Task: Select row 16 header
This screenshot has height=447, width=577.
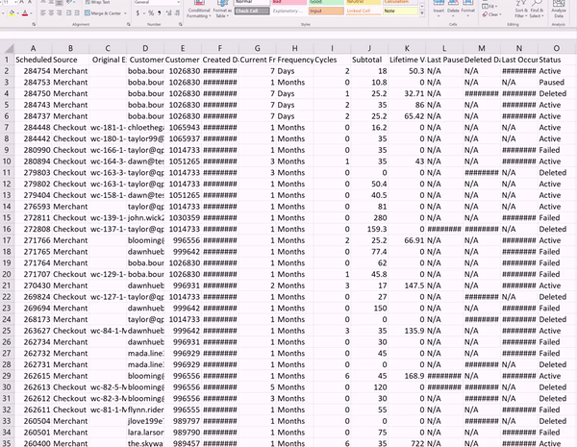Action: (x=7, y=229)
